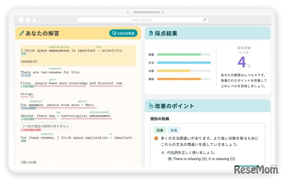Click the level score 4 / 5
The height and width of the screenshot is (180, 285).
coord(244,62)
